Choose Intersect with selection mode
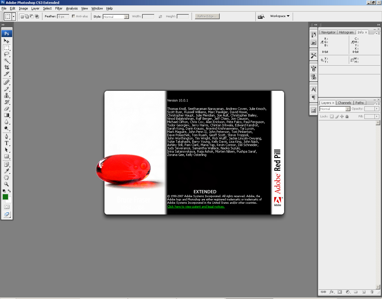 pyautogui.click(x=37, y=16)
